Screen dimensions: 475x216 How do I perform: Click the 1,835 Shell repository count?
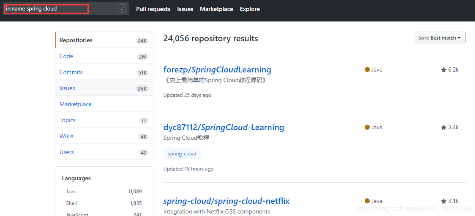coord(136,203)
